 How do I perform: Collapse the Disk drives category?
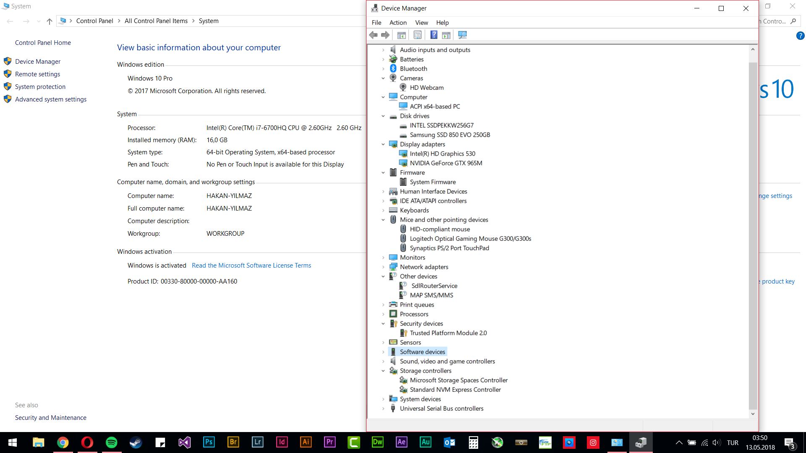pos(383,116)
